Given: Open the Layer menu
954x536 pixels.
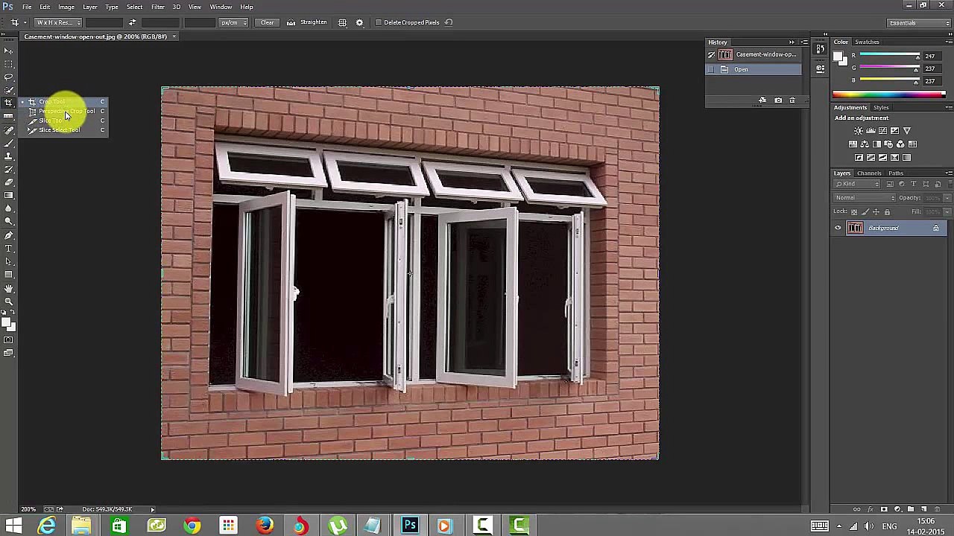Looking at the screenshot, I should click(90, 7).
